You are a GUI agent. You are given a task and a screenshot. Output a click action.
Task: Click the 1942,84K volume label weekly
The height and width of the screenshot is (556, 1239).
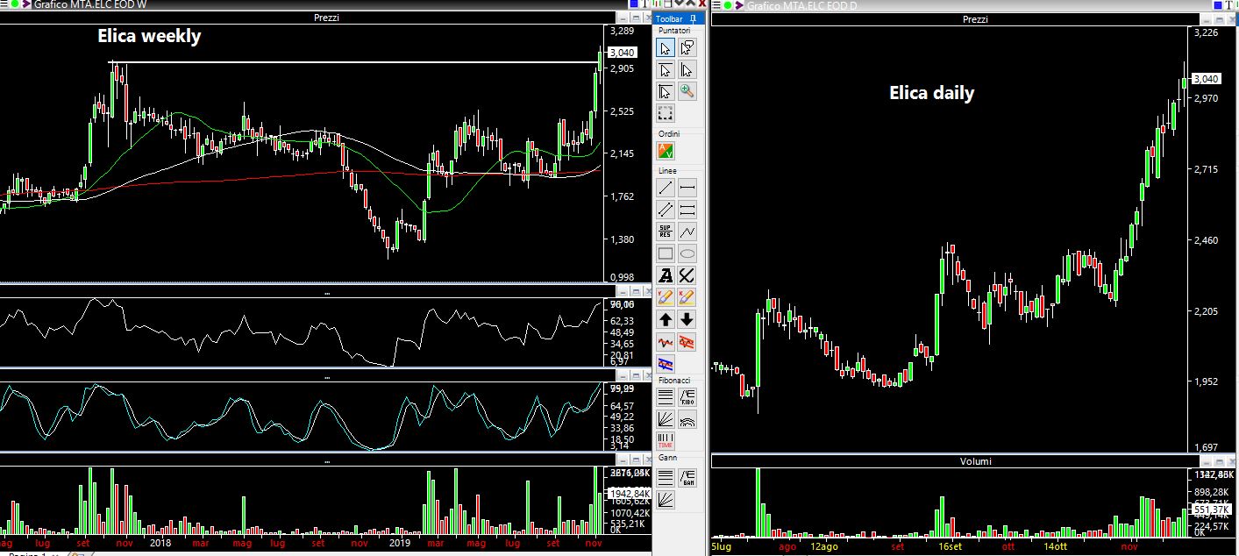(630, 494)
